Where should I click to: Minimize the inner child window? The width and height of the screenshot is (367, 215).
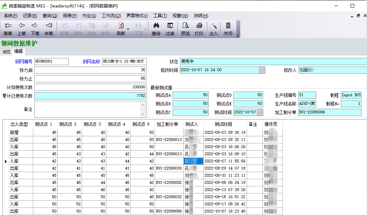(352, 16)
